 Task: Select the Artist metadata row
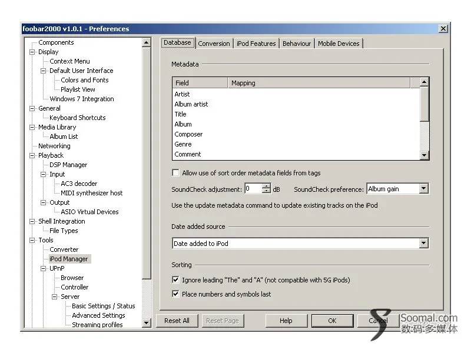click(296, 94)
